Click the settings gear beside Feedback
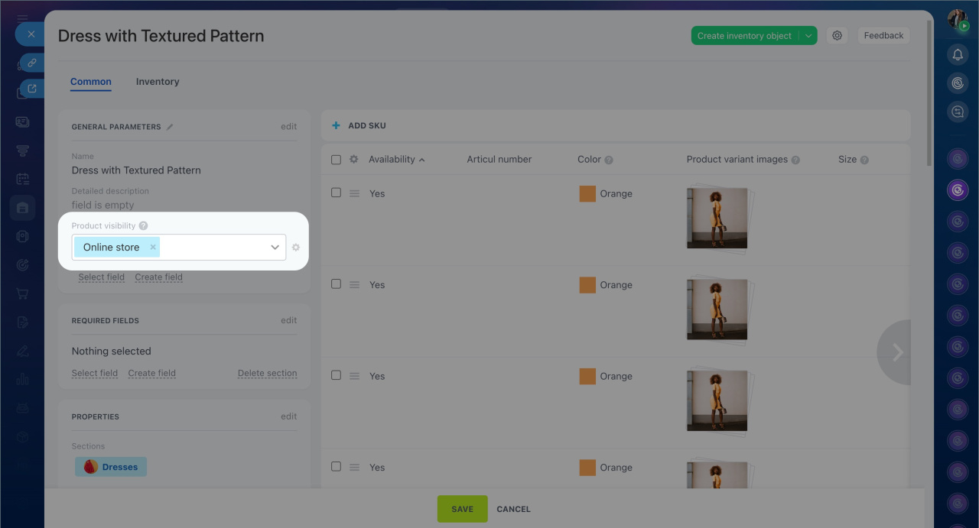 click(838, 36)
